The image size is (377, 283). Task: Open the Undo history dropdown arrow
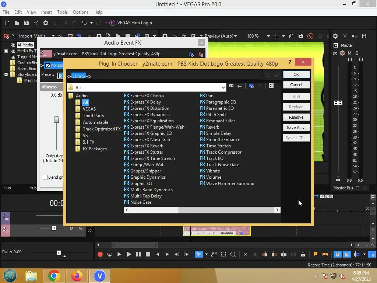click(91, 23)
